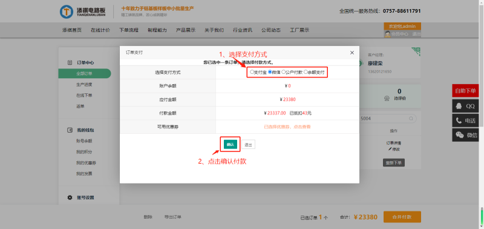Open the 订单详情 link
This screenshot has height=229, width=484.
394,143
